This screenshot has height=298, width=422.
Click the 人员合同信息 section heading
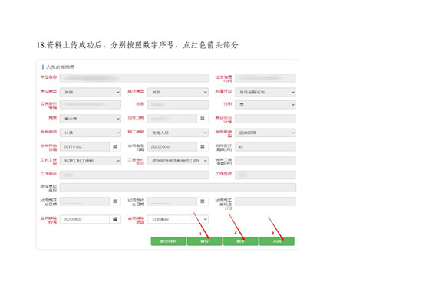click(61, 67)
